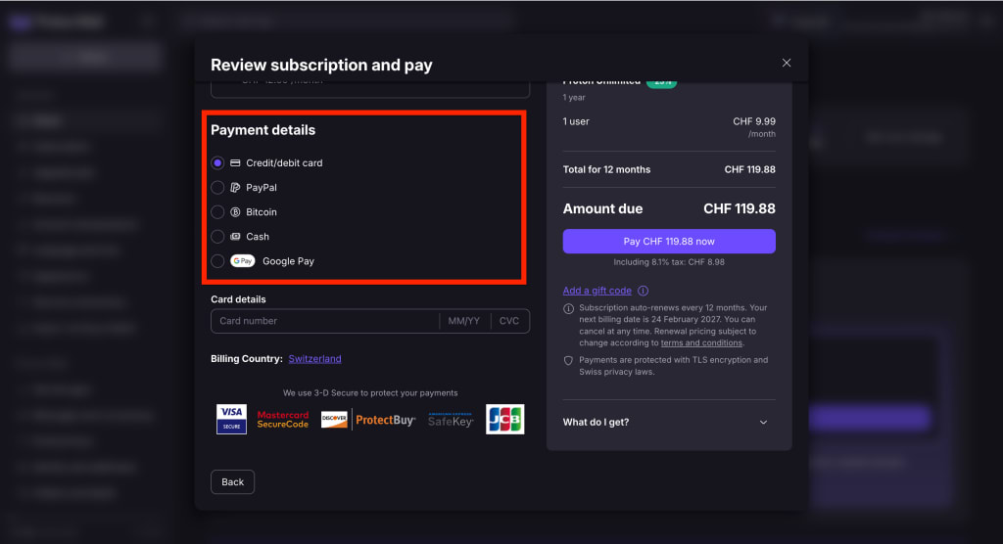Screen dimensions: 1003x544
Task: Open the Add a gift code link
Action: pyautogui.click(x=597, y=291)
